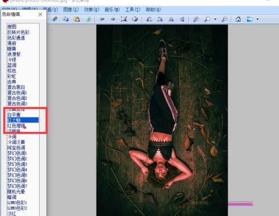The height and width of the screenshot is (216, 279).
Task: Click the paste clipboard icon in toolbar
Action: point(76,19)
